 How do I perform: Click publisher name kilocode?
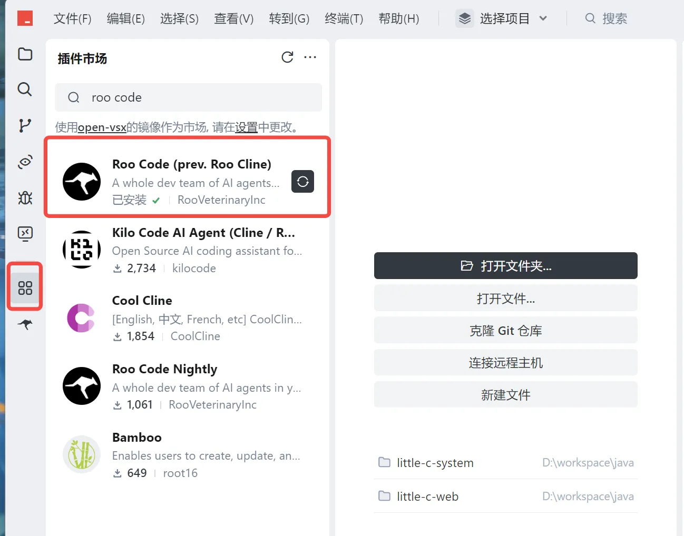[x=194, y=268]
